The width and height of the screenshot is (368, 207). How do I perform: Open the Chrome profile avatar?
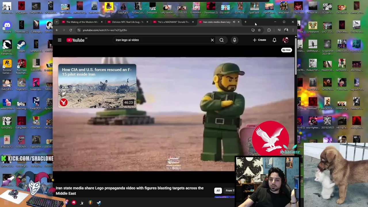click(x=286, y=30)
